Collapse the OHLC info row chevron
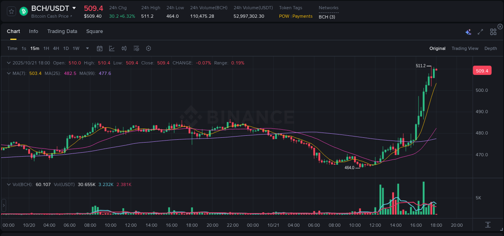The image size is (504, 236). [x=8, y=63]
